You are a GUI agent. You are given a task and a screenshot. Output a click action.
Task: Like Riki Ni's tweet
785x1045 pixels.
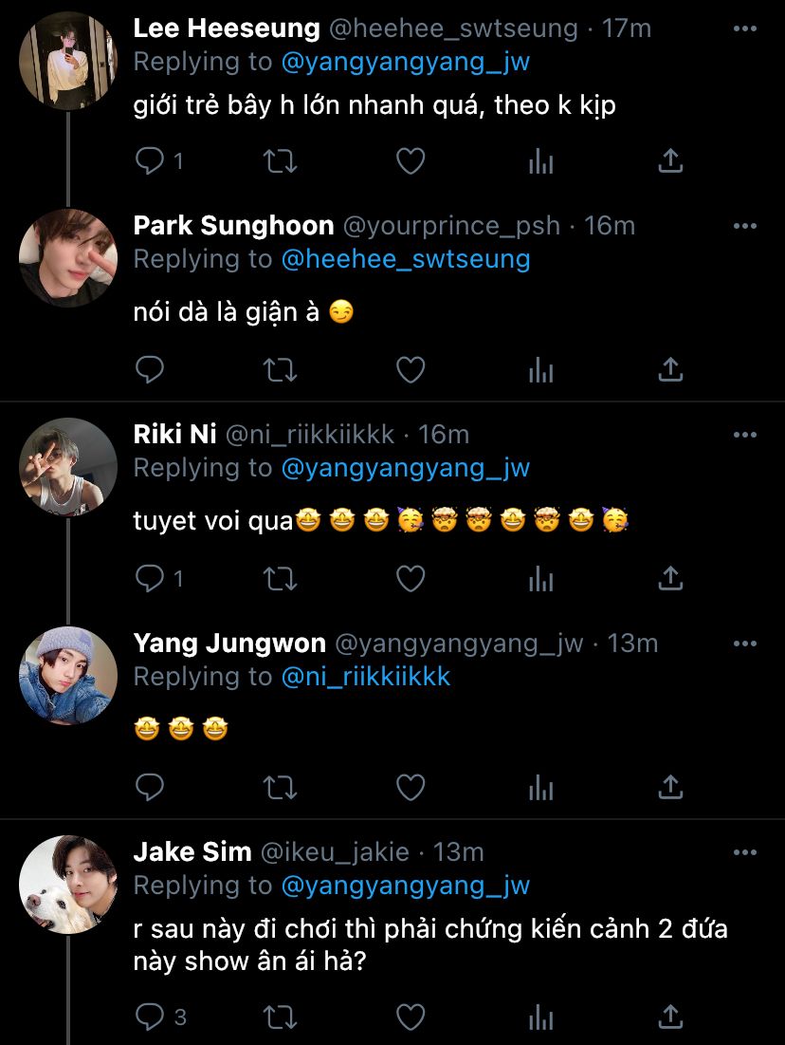pos(410,578)
